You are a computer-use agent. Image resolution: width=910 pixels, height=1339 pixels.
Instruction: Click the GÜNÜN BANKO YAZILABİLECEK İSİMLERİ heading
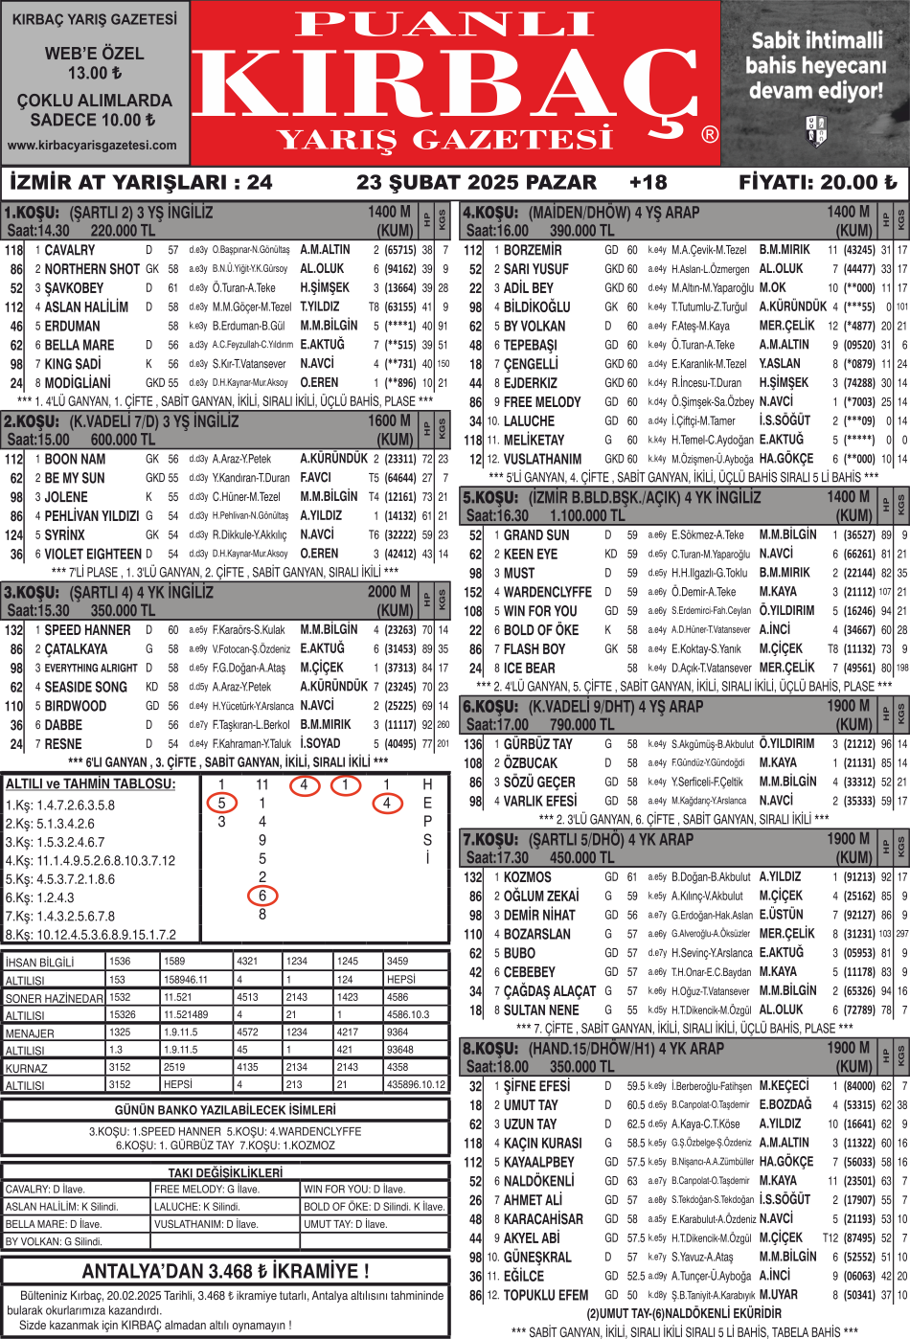tap(225, 1109)
